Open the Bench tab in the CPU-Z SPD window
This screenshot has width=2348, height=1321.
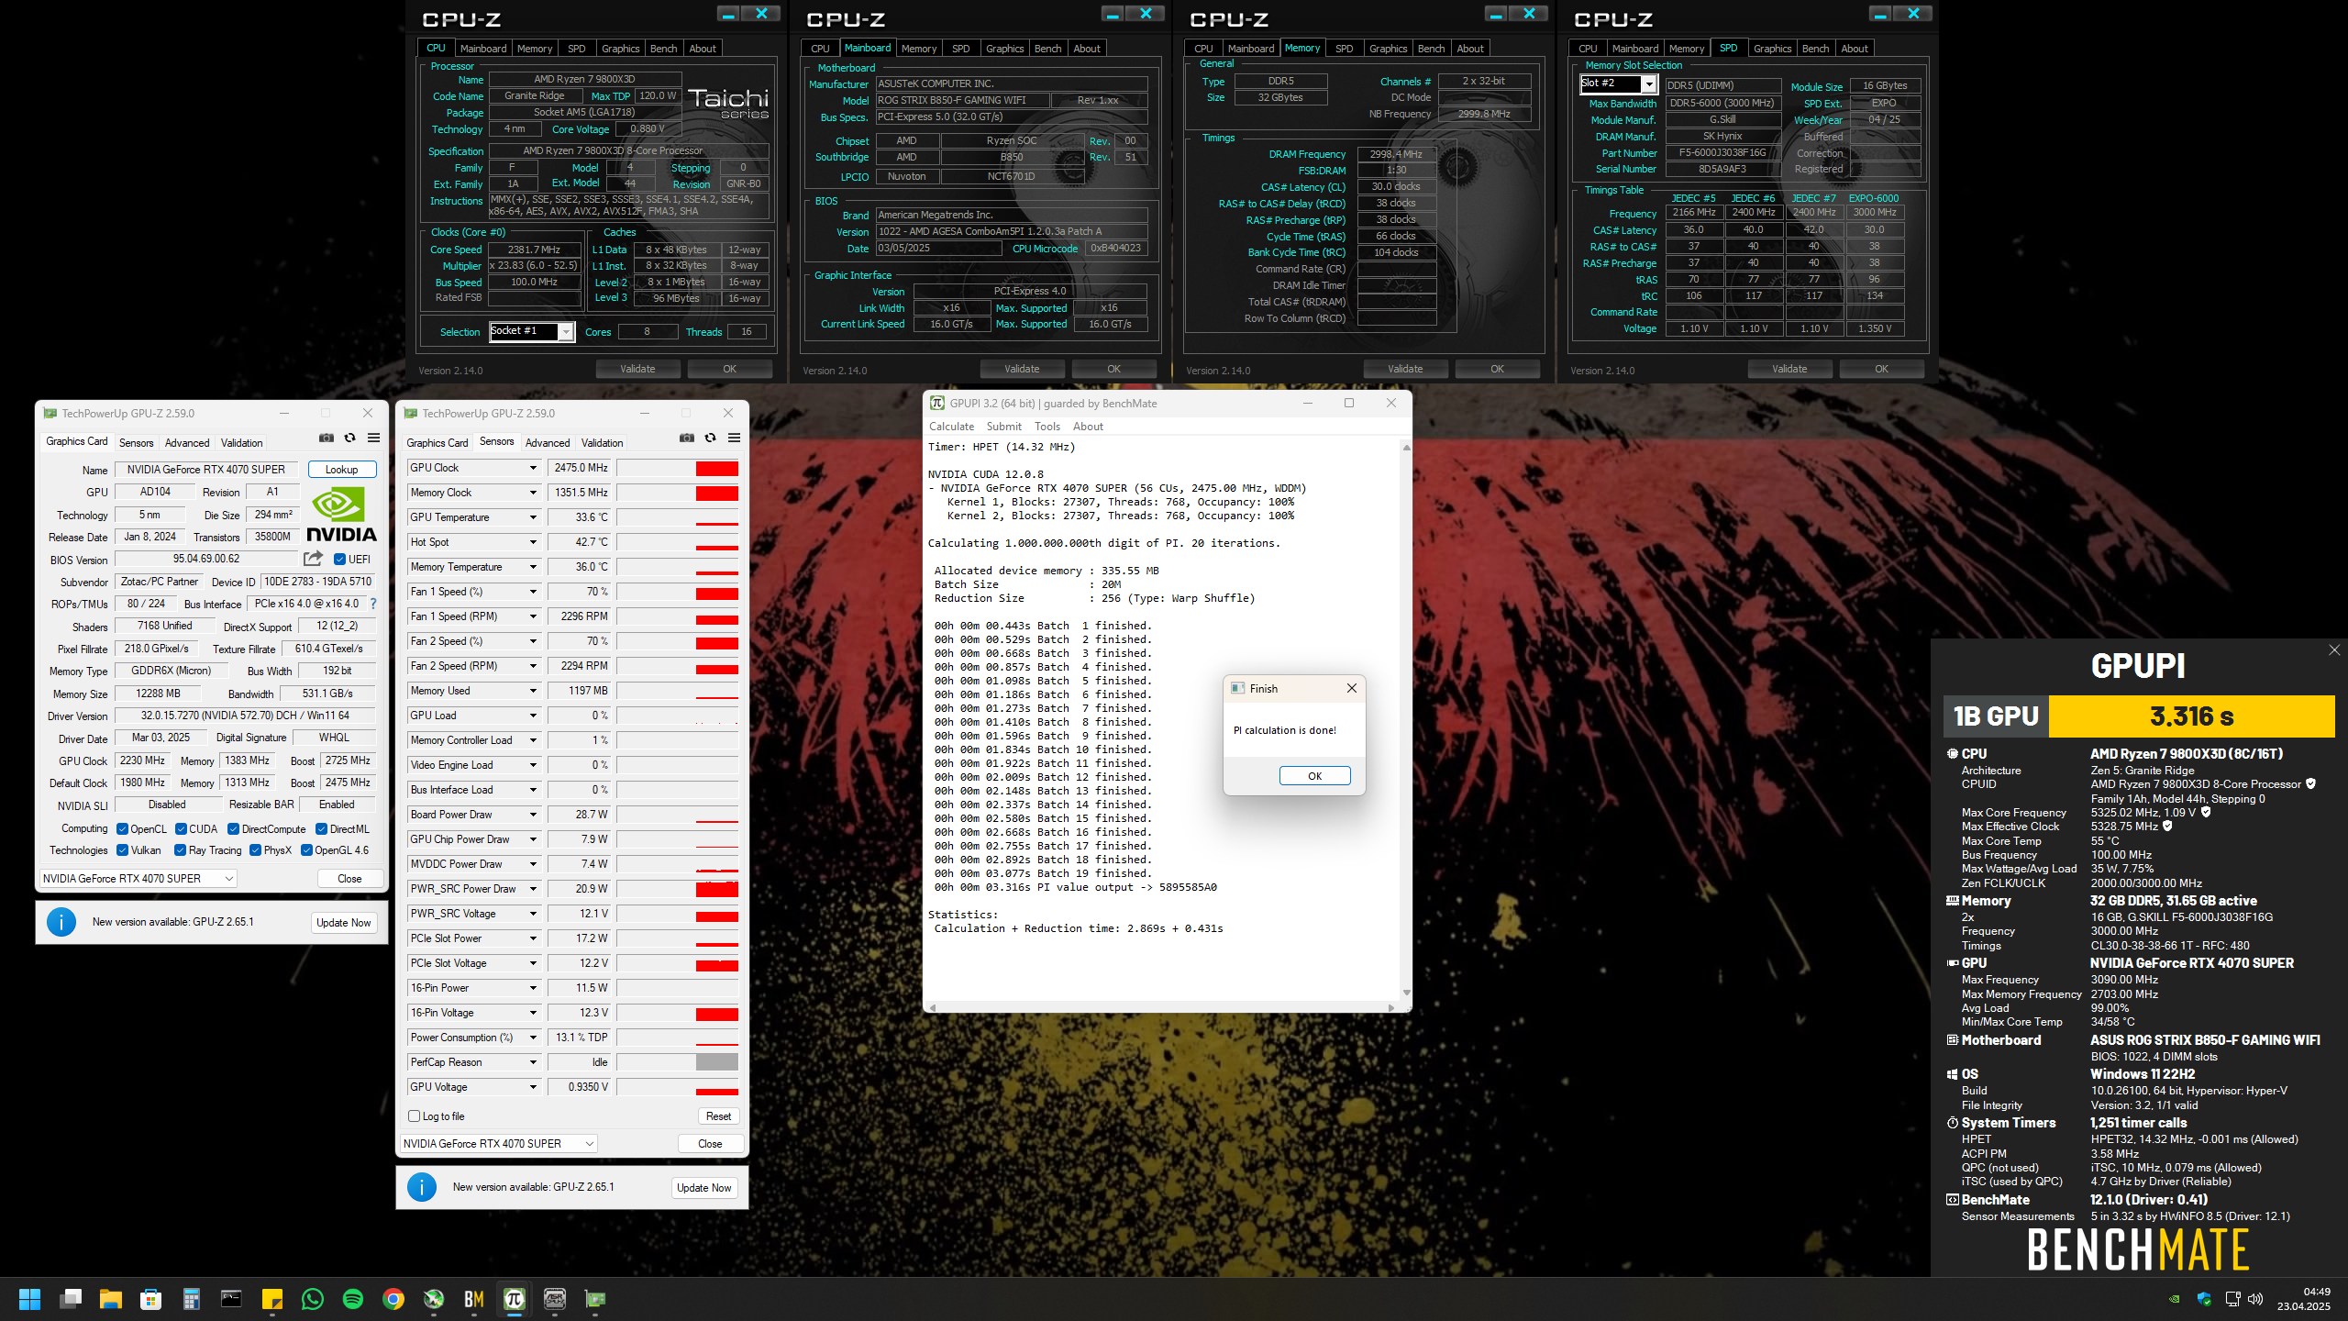(x=1815, y=49)
